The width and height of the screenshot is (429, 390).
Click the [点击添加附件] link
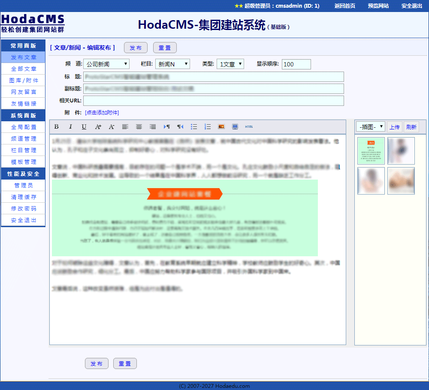coord(102,112)
